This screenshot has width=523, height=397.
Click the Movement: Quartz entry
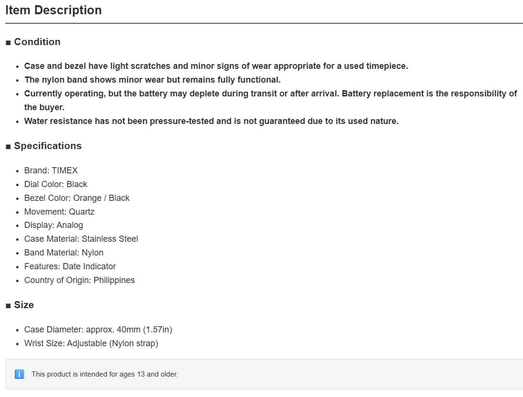[x=59, y=212]
